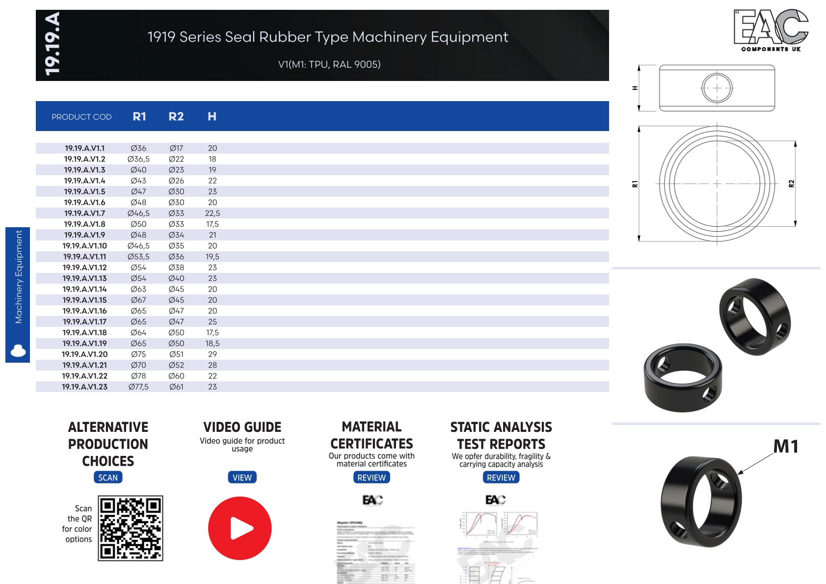Click R1 value Ø36 in row V1.1
The width and height of the screenshot is (826, 584).
click(138, 148)
